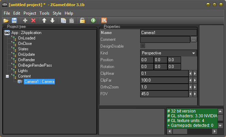Open the Edit menu
The height and width of the screenshot is (137, 226).
[17, 13]
